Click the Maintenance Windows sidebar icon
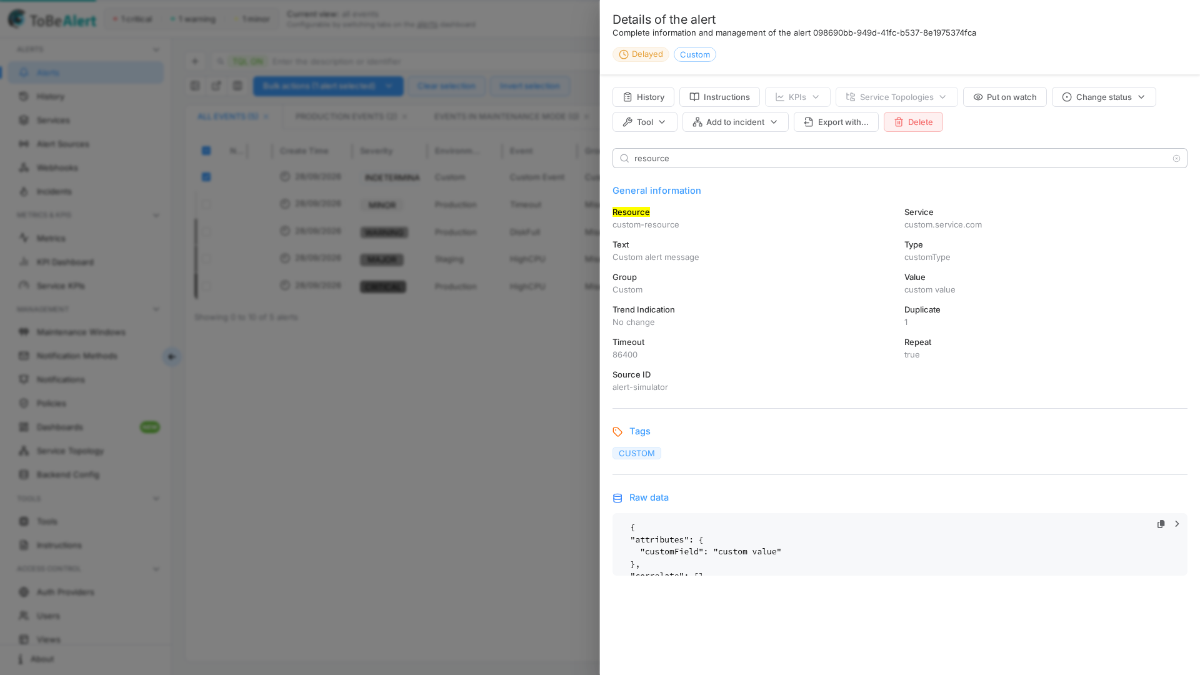The image size is (1200, 675). click(x=24, y=332)
